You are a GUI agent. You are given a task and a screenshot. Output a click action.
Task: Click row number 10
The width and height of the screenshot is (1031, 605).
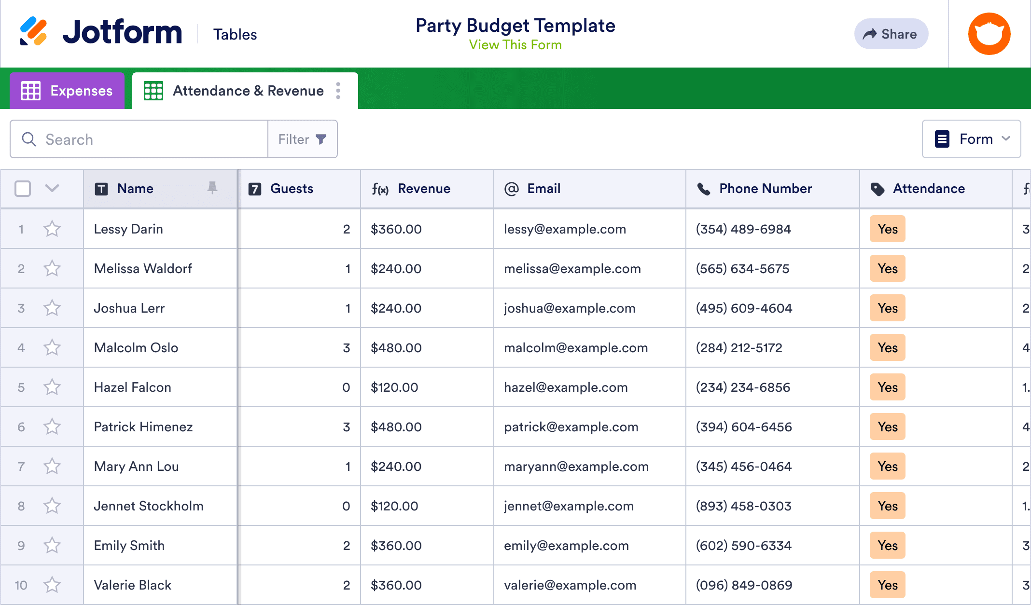click(x=21, y=585)
